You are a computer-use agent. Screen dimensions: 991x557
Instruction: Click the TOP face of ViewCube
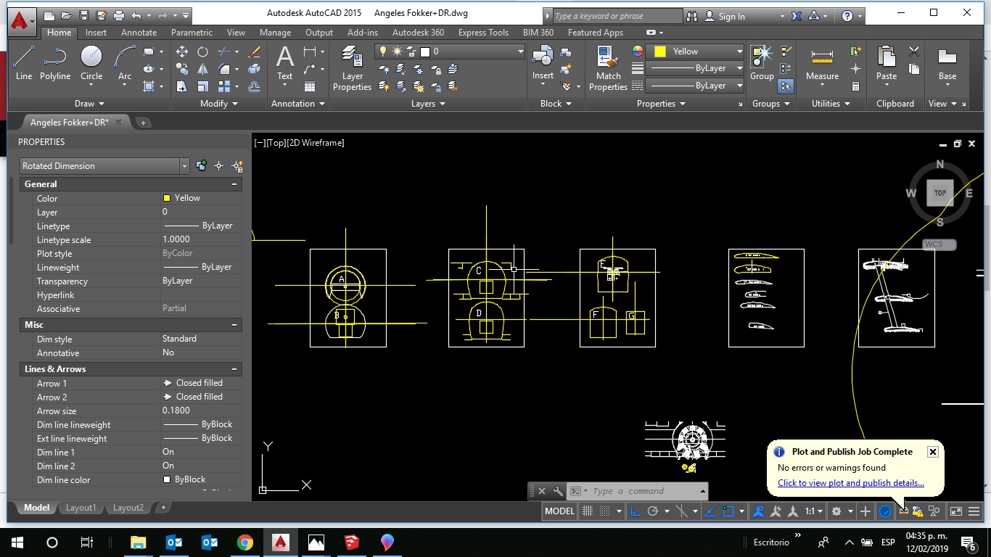tap(940, 193)
